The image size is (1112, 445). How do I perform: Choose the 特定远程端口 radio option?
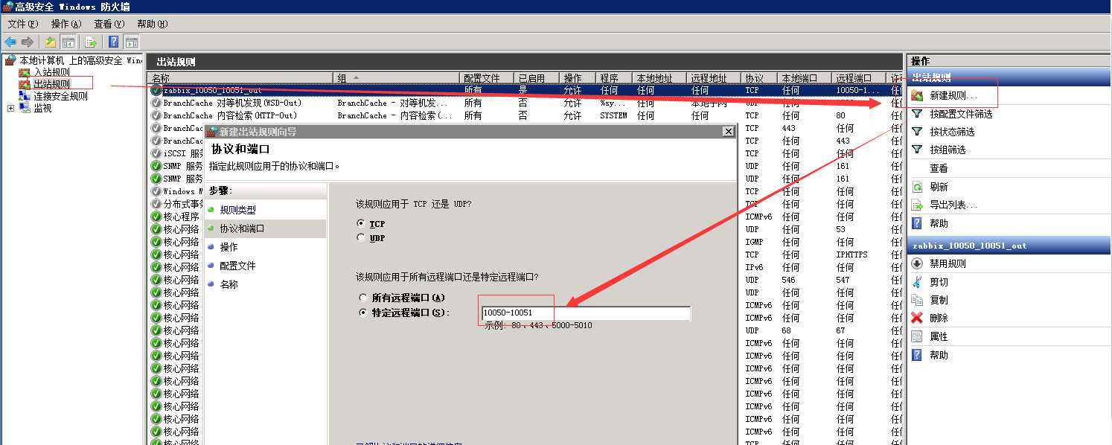click(362, 313)
